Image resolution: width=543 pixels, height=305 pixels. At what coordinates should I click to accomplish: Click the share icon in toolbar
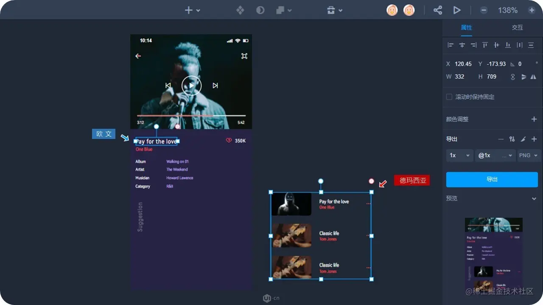(x=438, y=10)
